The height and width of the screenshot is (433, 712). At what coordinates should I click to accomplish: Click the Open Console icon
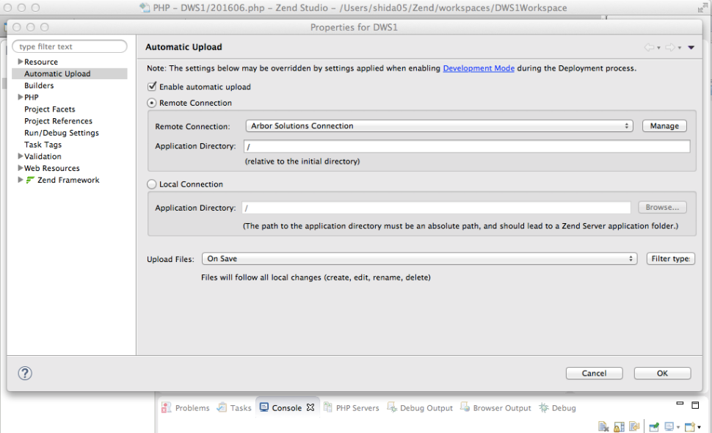coord(690,426)
